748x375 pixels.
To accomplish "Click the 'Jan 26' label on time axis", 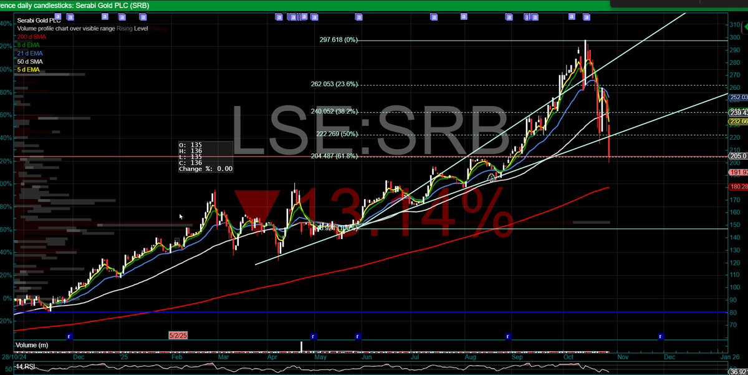I will (730, 358).
